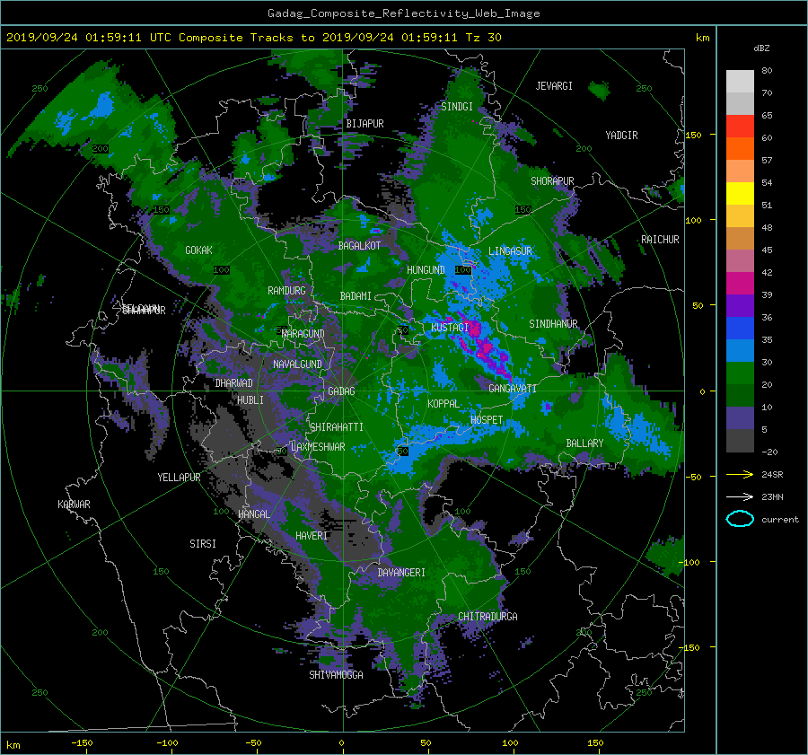The height and width of the screenshot is (755, 808).
Task: Click the HOSPET city label
Action: pyautogui.click(x=487, y=420)
